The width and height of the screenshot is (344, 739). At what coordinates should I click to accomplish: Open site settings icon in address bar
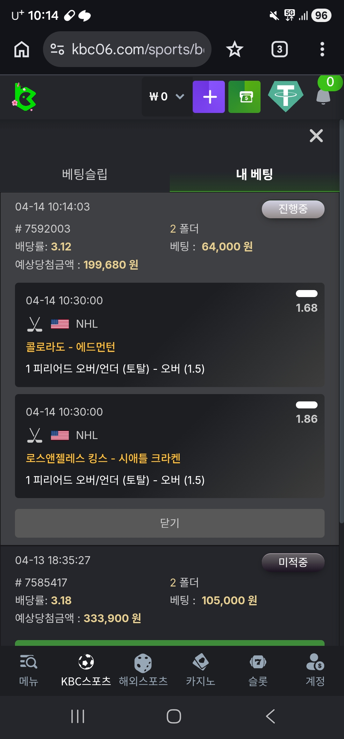pyautogui.click(x=58, y=49)
